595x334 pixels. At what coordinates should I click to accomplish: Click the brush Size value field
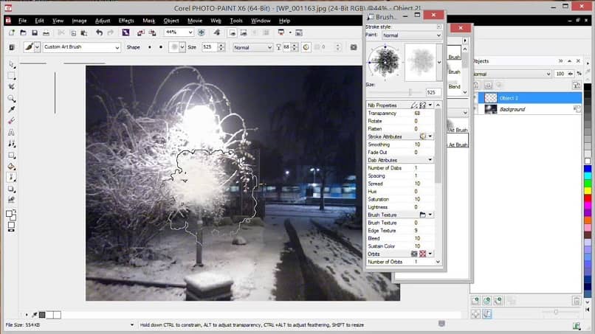433,92
